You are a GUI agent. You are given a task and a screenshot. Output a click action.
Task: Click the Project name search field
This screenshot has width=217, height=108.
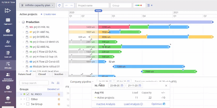[93, 5]
